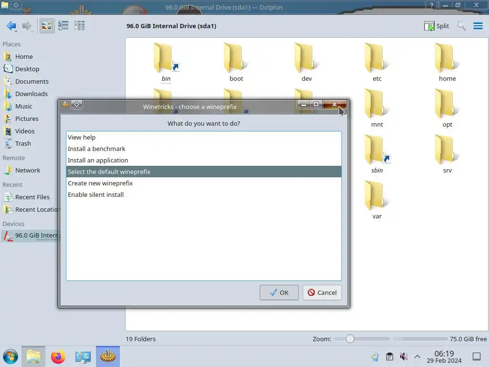Viewport: 489px width, 367px height.
Task: Open Winetricks window menu icon
Action: point(65,104)
